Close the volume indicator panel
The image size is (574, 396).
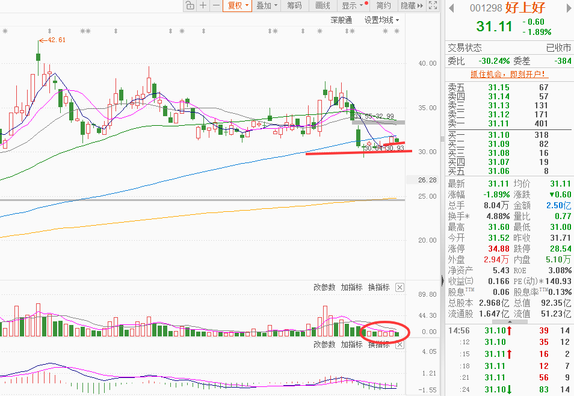pyautogui.click(x=400, y=288)
